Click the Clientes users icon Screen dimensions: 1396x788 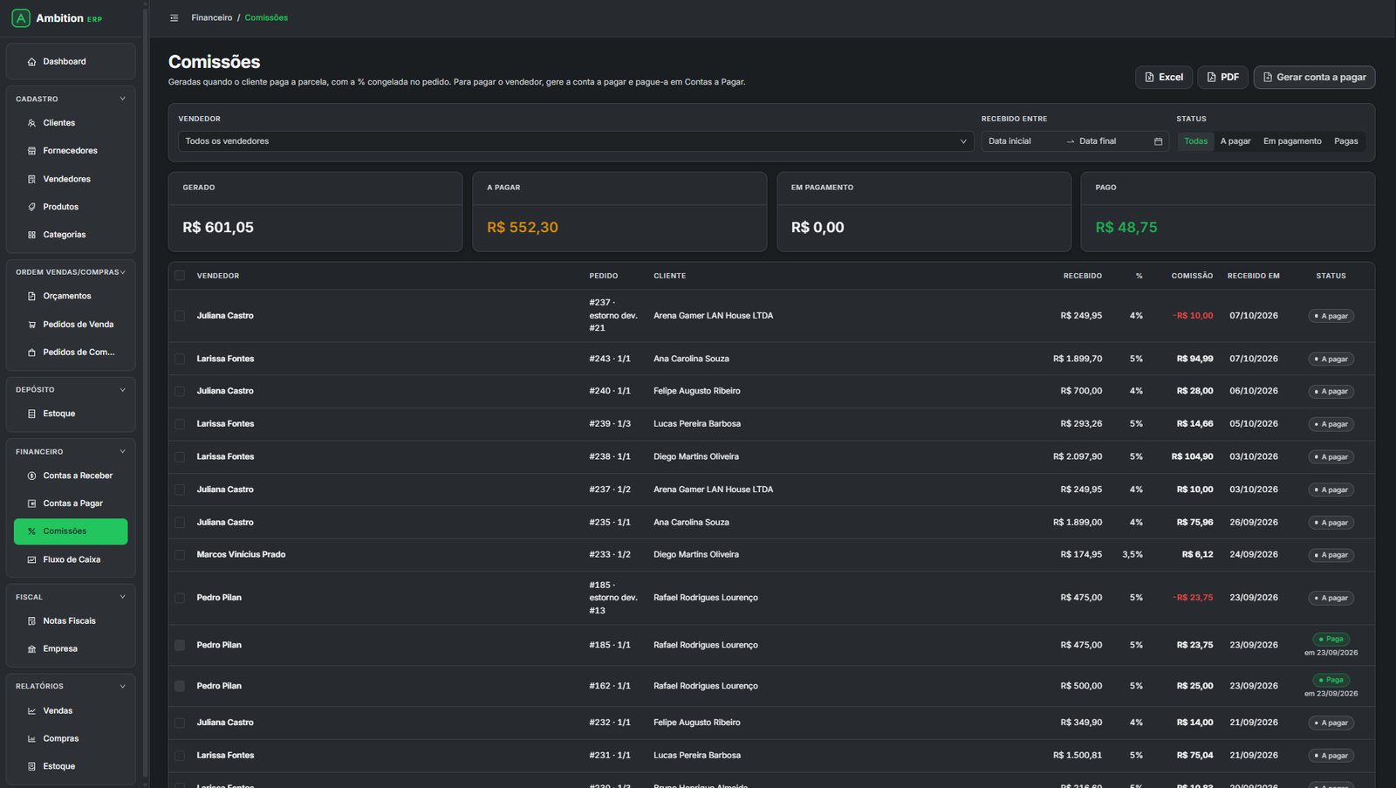tap(32, 123)
